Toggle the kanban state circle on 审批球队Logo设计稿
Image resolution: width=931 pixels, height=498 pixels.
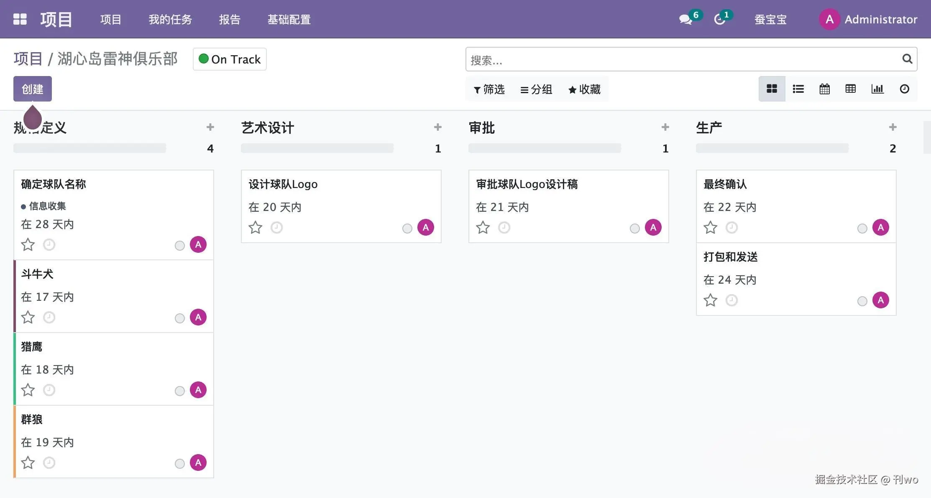coord(634,229)
